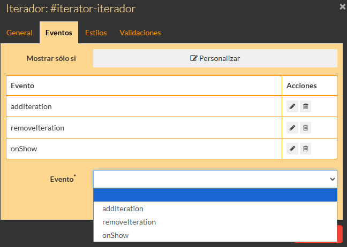The width and height of the screenshot is (347, 247).
Task: Click the addIteration row in events table
Action: (144, 106)
